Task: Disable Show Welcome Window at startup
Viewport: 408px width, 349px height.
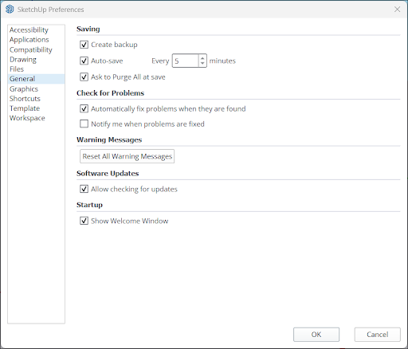Action: coord(84,221)
